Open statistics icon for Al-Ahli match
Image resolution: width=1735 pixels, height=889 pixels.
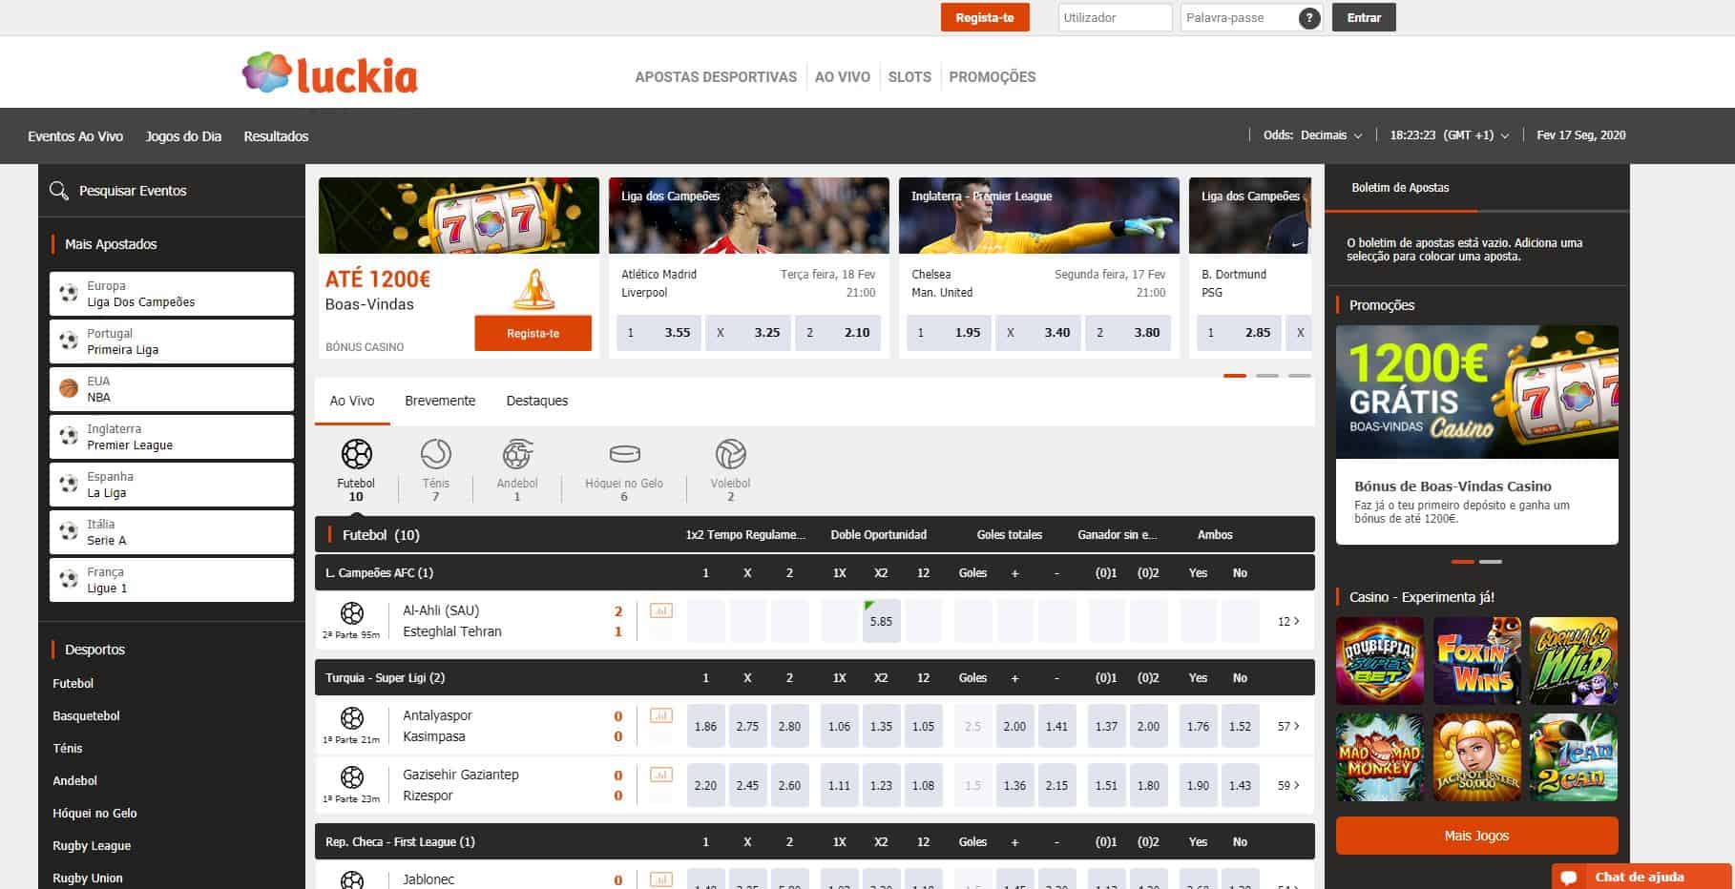pos(660,610)
